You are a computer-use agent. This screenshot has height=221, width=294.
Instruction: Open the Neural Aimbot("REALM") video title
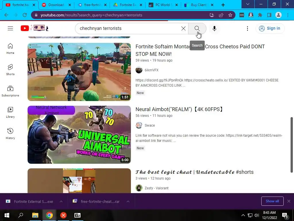[179, 109]
